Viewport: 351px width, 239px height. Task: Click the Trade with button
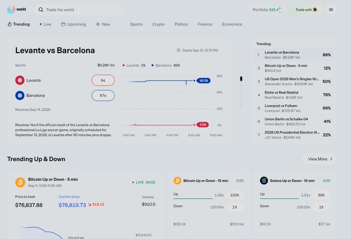pos(306,10)
